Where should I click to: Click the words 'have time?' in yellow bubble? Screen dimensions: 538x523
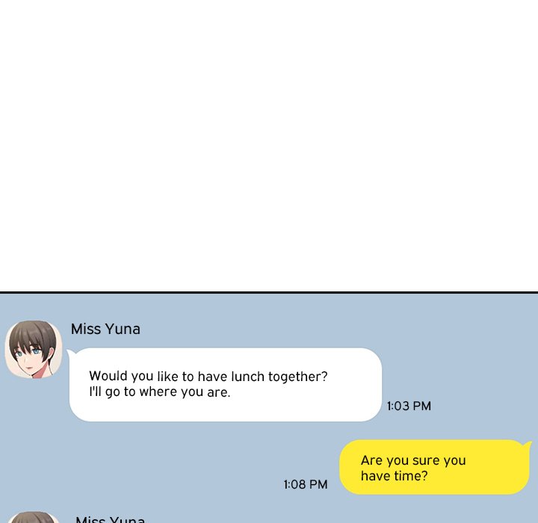point(395,476)
